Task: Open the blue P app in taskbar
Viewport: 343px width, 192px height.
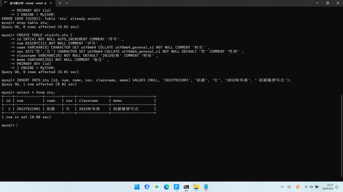Action: point(176,187)
